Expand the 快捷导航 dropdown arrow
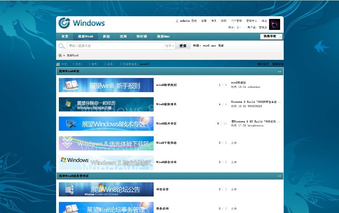The height and width of the screenshot is (213, 339). tap(281, 36)
